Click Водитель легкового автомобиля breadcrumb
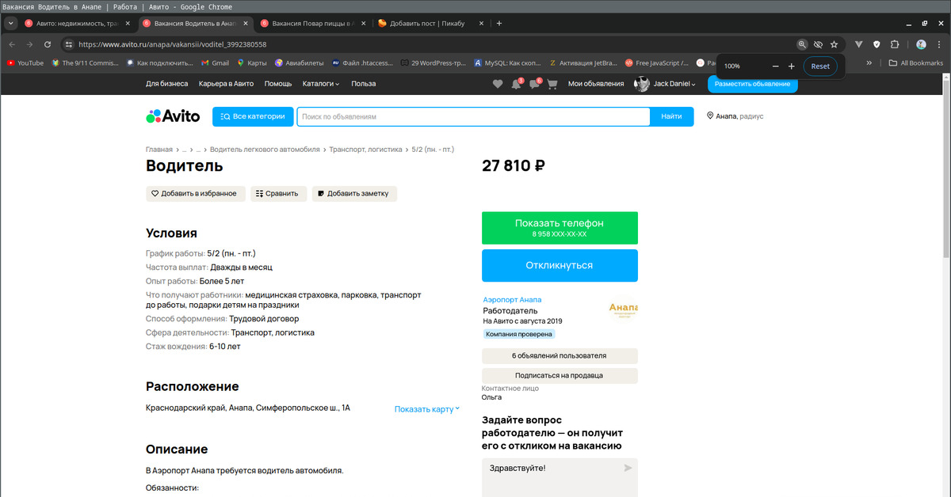951x497 pixels. tap(265, 149)
